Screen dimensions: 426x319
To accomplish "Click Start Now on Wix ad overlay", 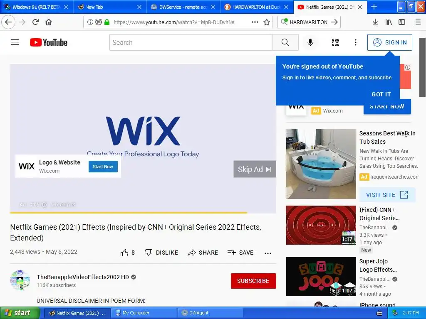I will pos(103,167).
